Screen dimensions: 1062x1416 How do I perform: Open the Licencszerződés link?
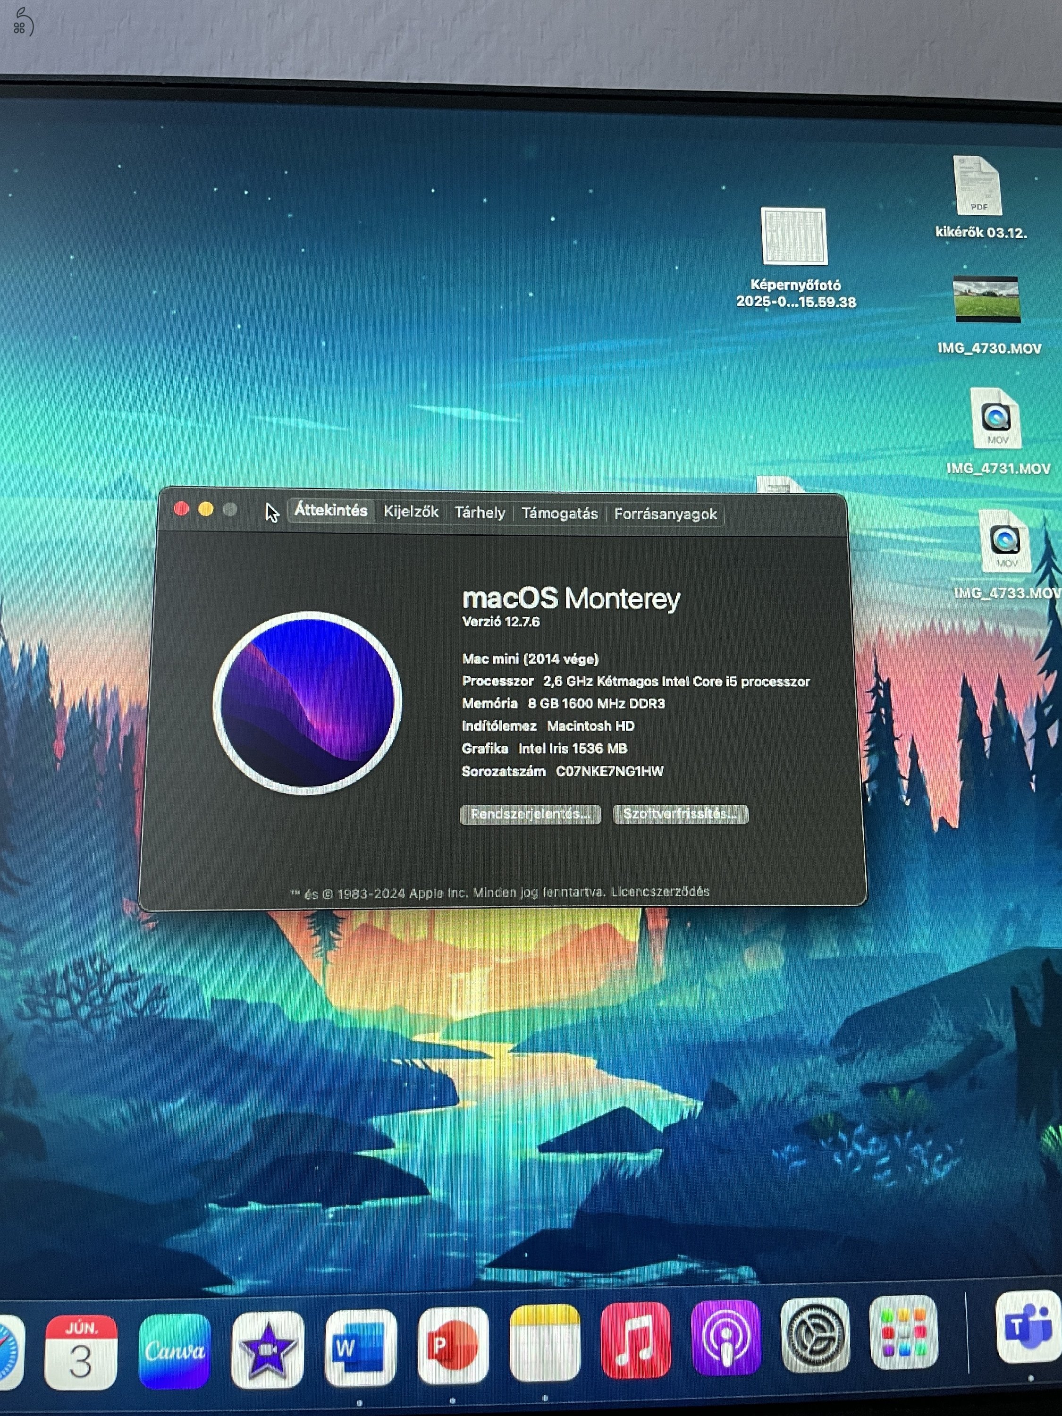click(660, 892)
